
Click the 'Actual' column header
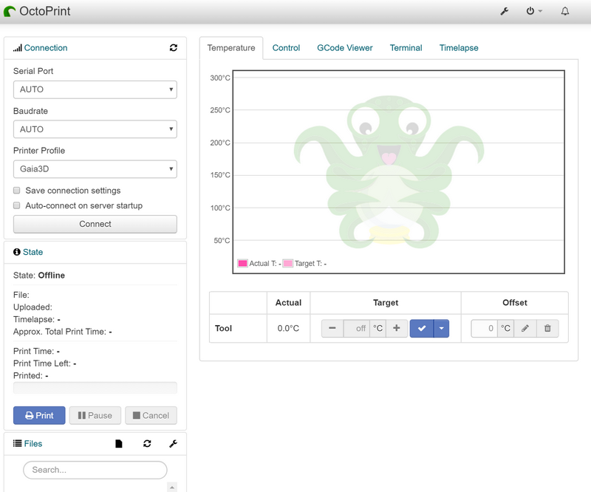(x=288, y=303)
